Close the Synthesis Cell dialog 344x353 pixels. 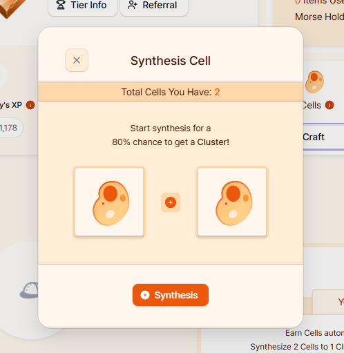[x=77, y=60]
